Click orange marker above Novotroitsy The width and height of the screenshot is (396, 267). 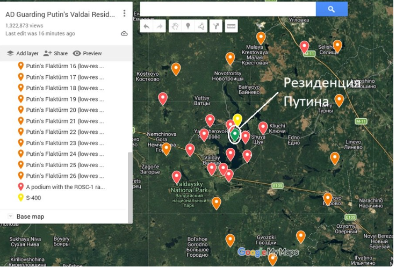coord(230,58)
